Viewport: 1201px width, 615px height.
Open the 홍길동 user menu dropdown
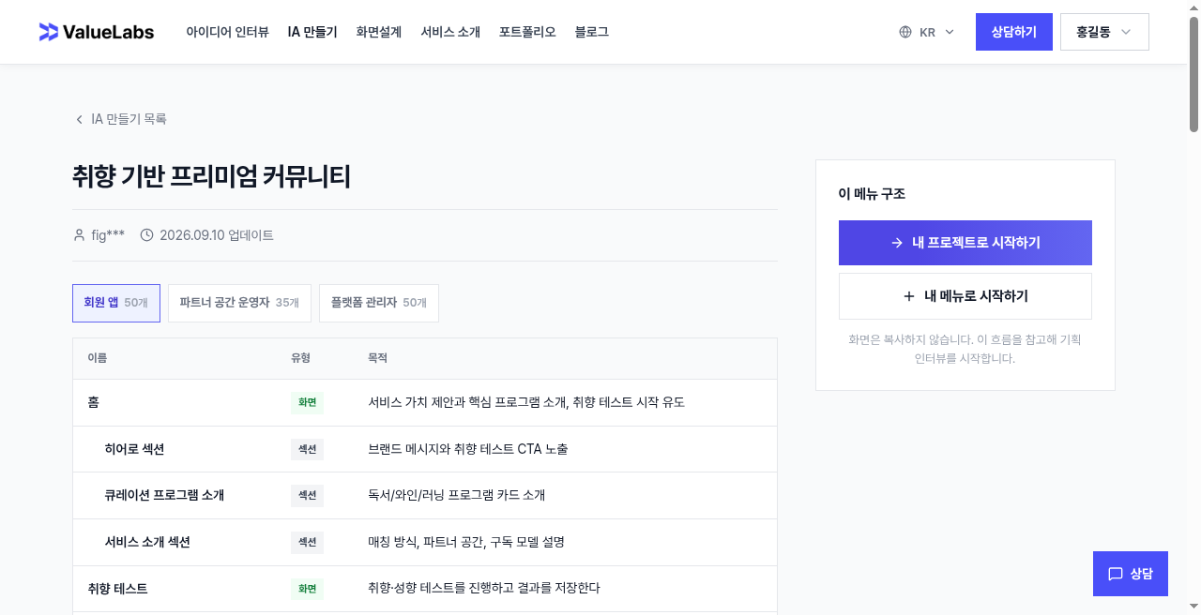(x=1104, y=32)
